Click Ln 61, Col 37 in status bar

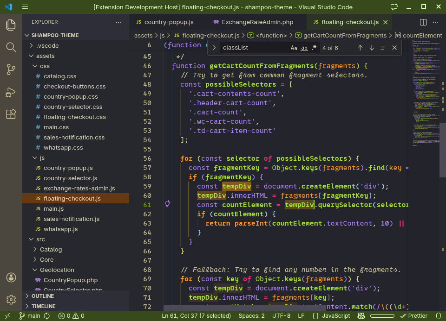point(197,316)
